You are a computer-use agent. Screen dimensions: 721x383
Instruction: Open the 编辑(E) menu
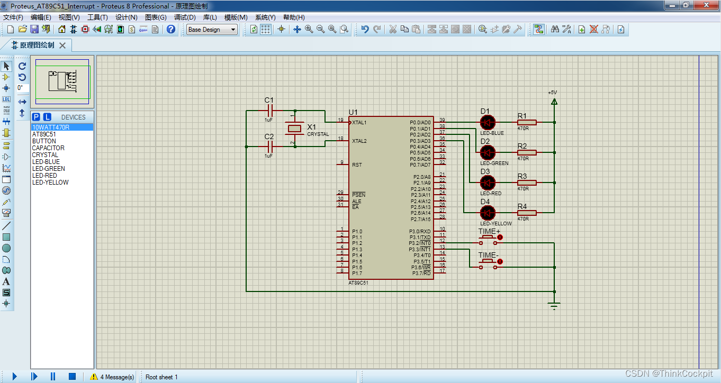(41, 17)
